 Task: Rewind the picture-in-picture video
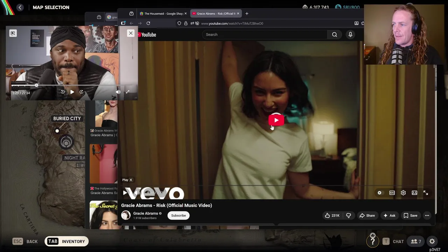pyautogui.click(x=63, y=92)
